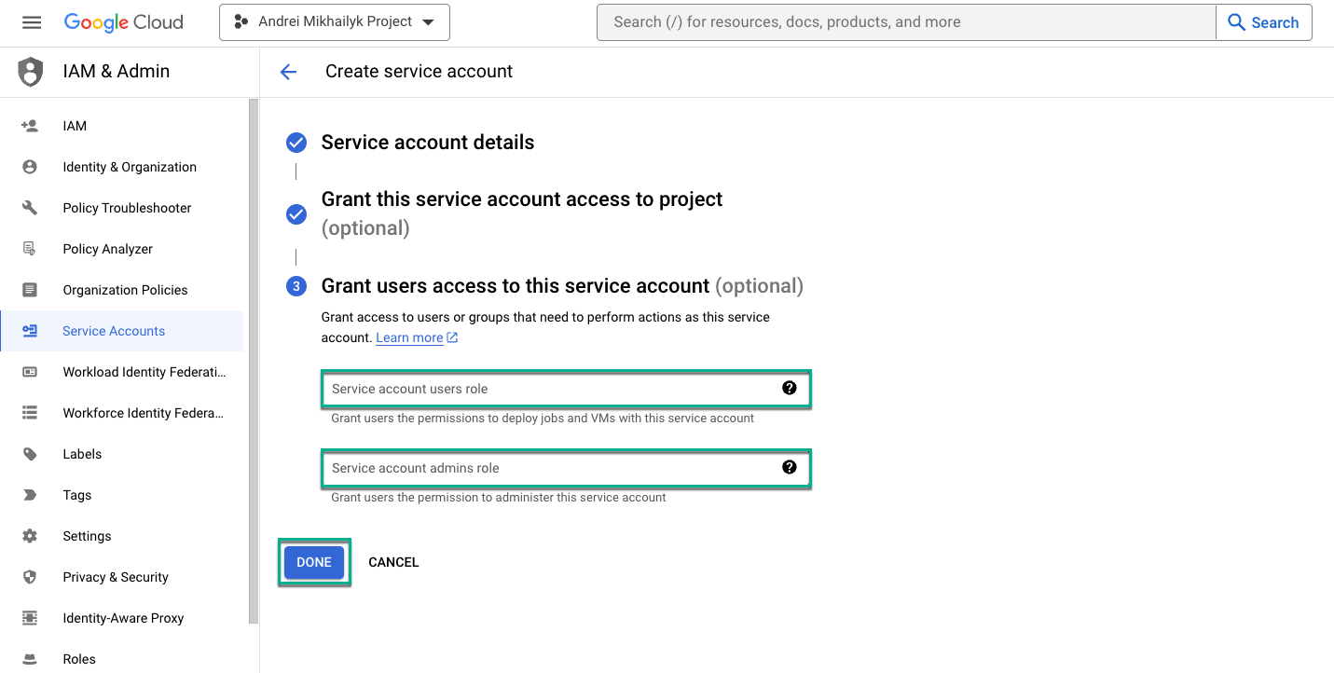
Task: Expand Grant this service account access step
Action: [x=521, y=199]
